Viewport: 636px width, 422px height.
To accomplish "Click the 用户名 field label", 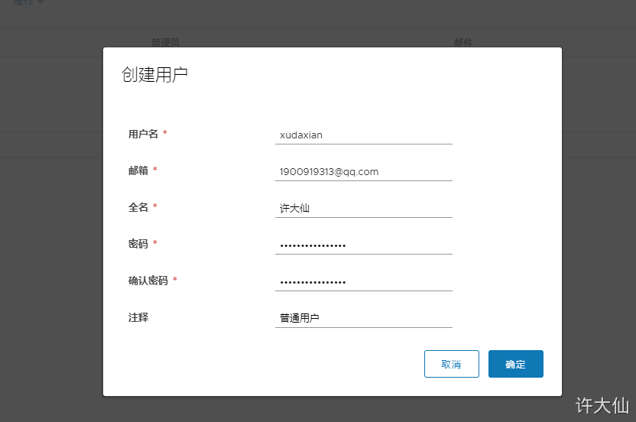I will click(143, 134).
